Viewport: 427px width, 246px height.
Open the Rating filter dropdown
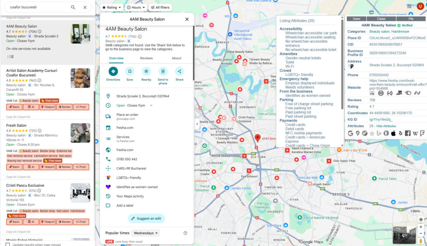pyautogui.click(x=113, y=8)
